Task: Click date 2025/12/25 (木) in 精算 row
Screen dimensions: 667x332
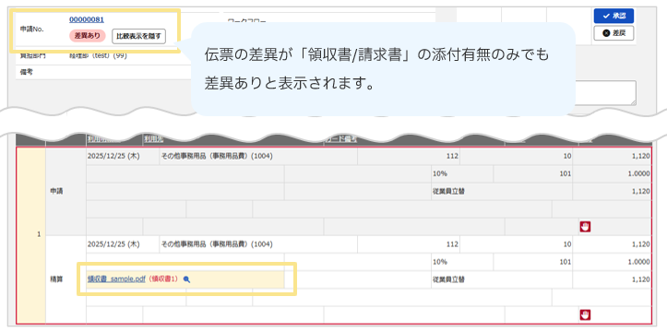Action: point(113,244)
